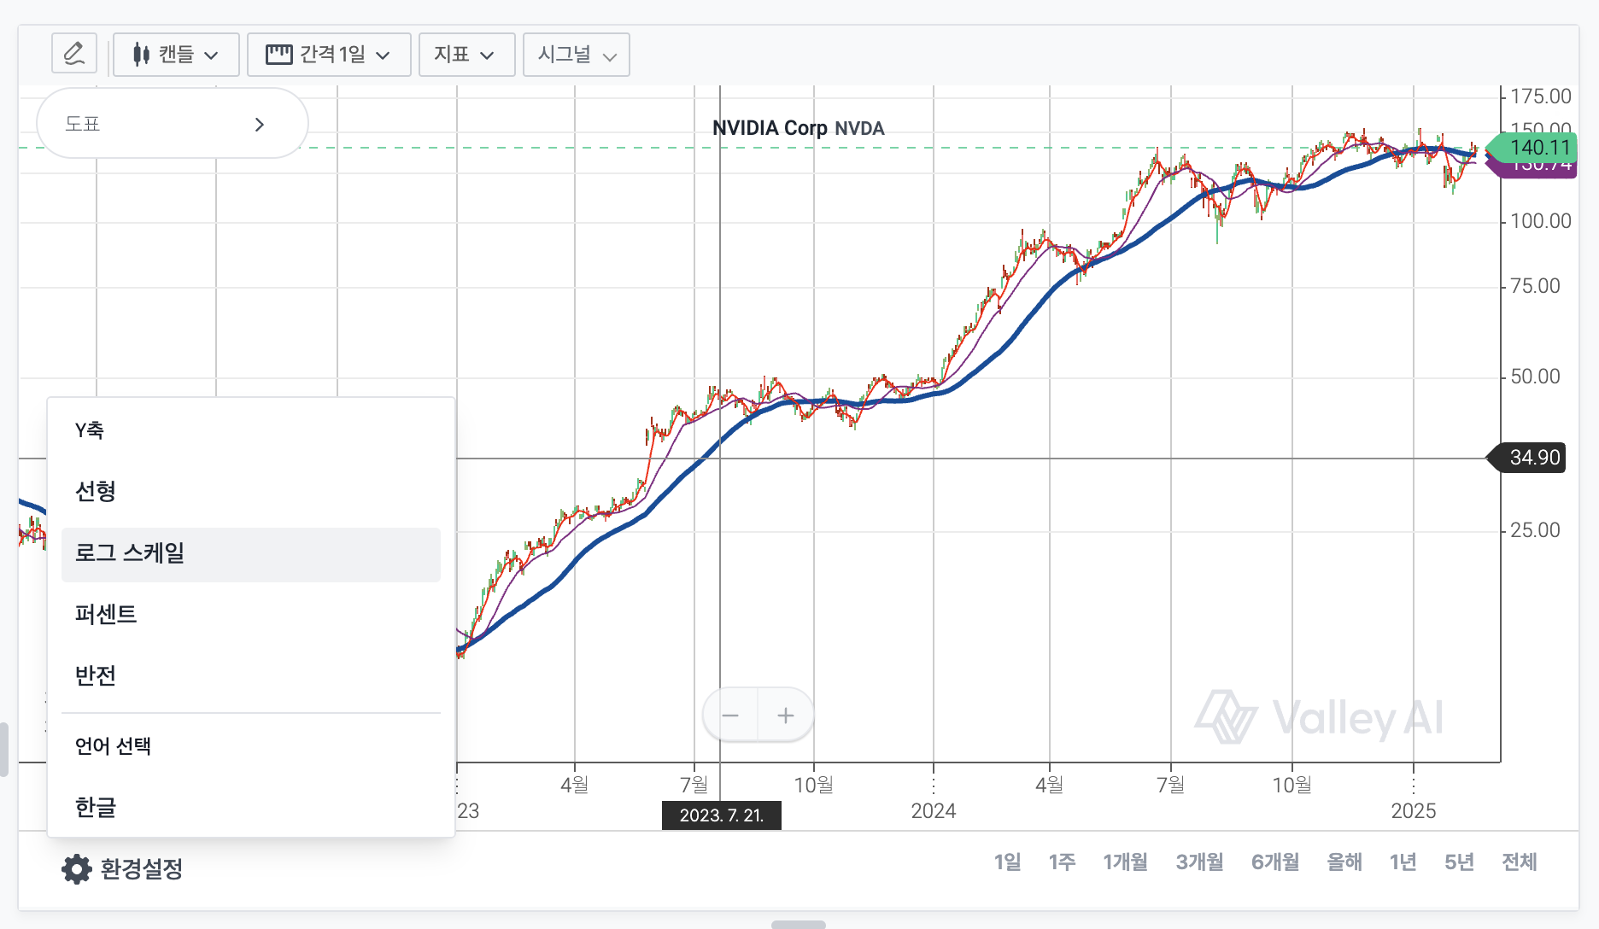Set time range to 3개월
The height and width of the screenshot is (929, 1599).
click(1199, 862)
